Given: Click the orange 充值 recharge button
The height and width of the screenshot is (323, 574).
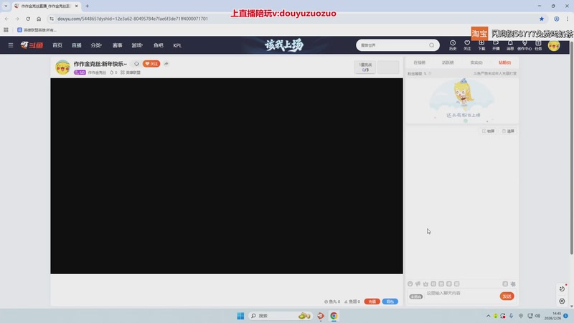Looking at the screenshot, I should pos(372,301).
